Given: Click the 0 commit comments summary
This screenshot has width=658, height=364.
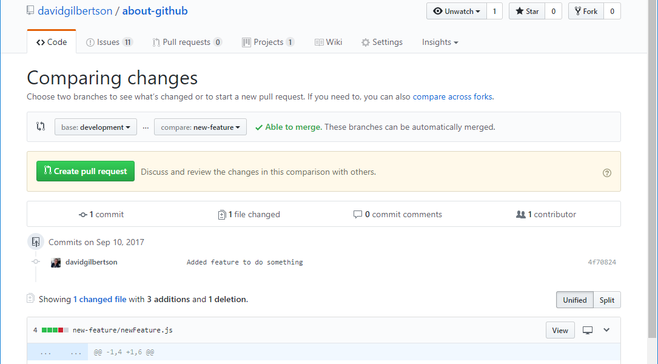Looking at the screenshot, I should pyautogui.click(x=398, y=215).
